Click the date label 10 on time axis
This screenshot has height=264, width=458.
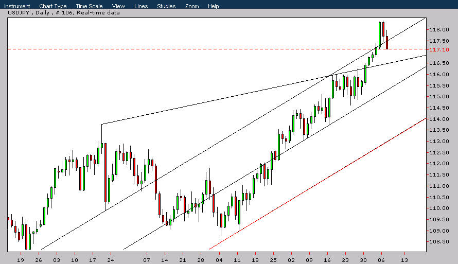click(75, 260)
